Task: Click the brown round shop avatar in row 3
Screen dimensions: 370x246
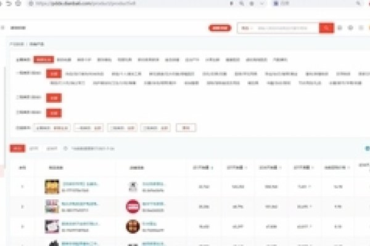Action: click(x=133, y=226)
